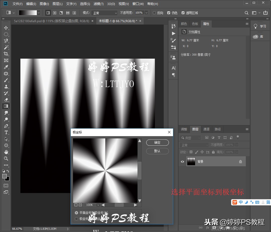Click the 默认 button

click(x=157, y=151)
